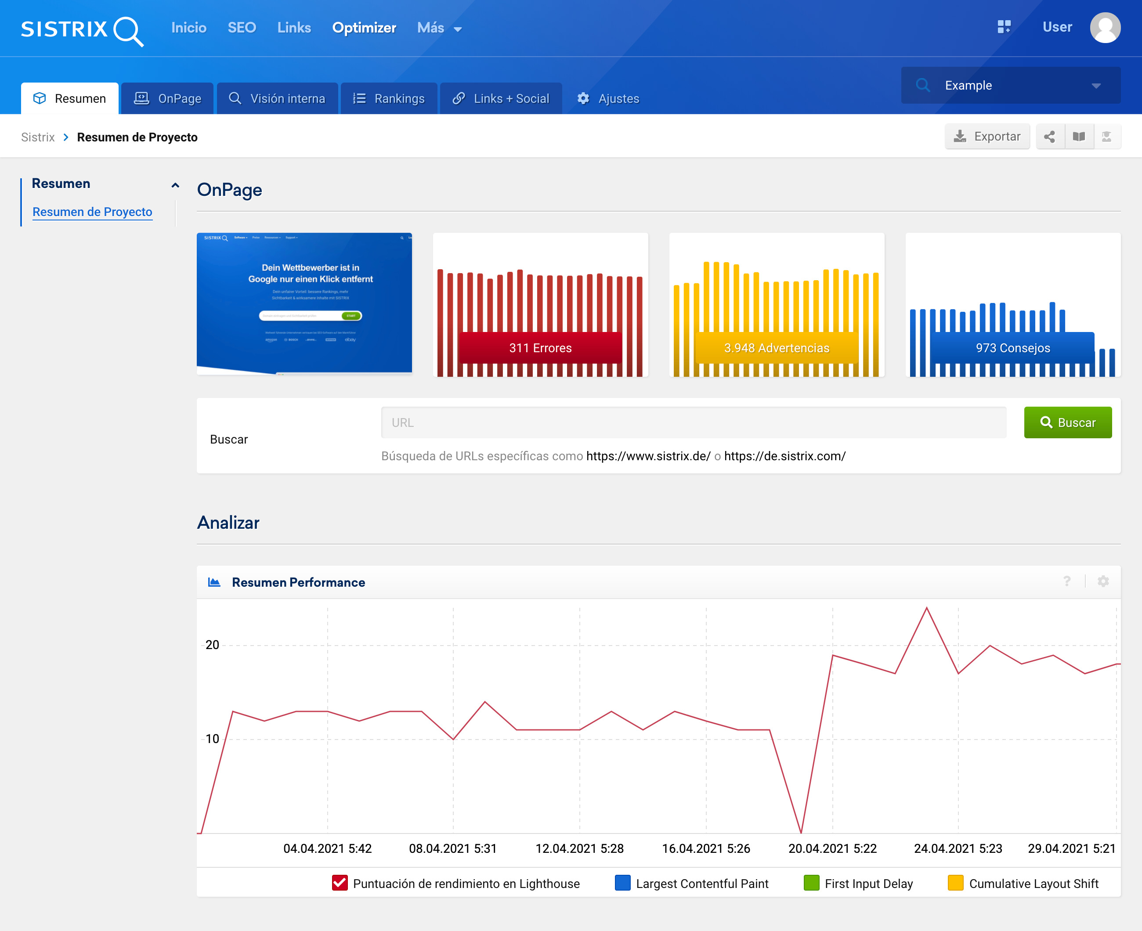Toggle the First Input Delay series
1142x931 pixels.
coord(811,883)
